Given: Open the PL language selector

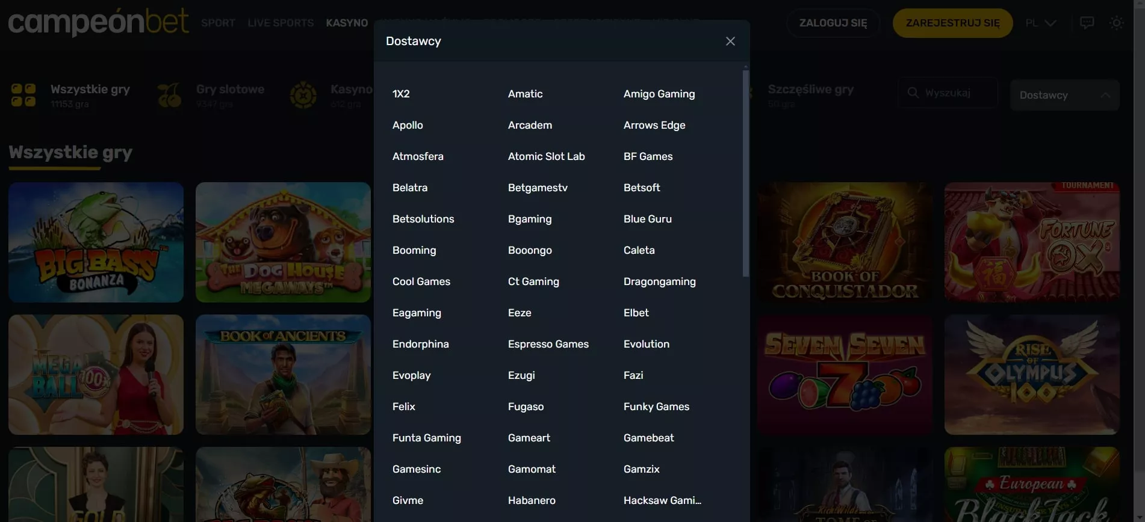Looking at the screenshot, I should click(1041, 23).
